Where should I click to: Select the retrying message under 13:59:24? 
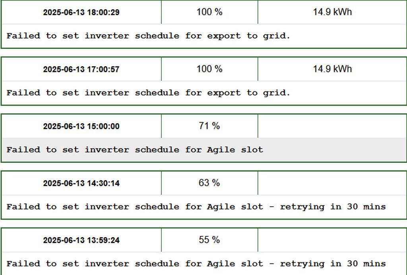[196, 263]
